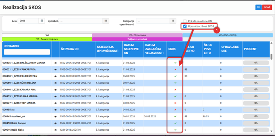
Task: Click the blue export document icon
Action: pos(258,7)
